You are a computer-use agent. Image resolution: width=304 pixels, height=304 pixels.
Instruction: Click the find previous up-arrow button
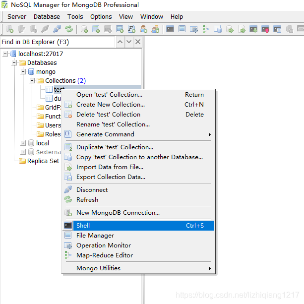point(120,42)
